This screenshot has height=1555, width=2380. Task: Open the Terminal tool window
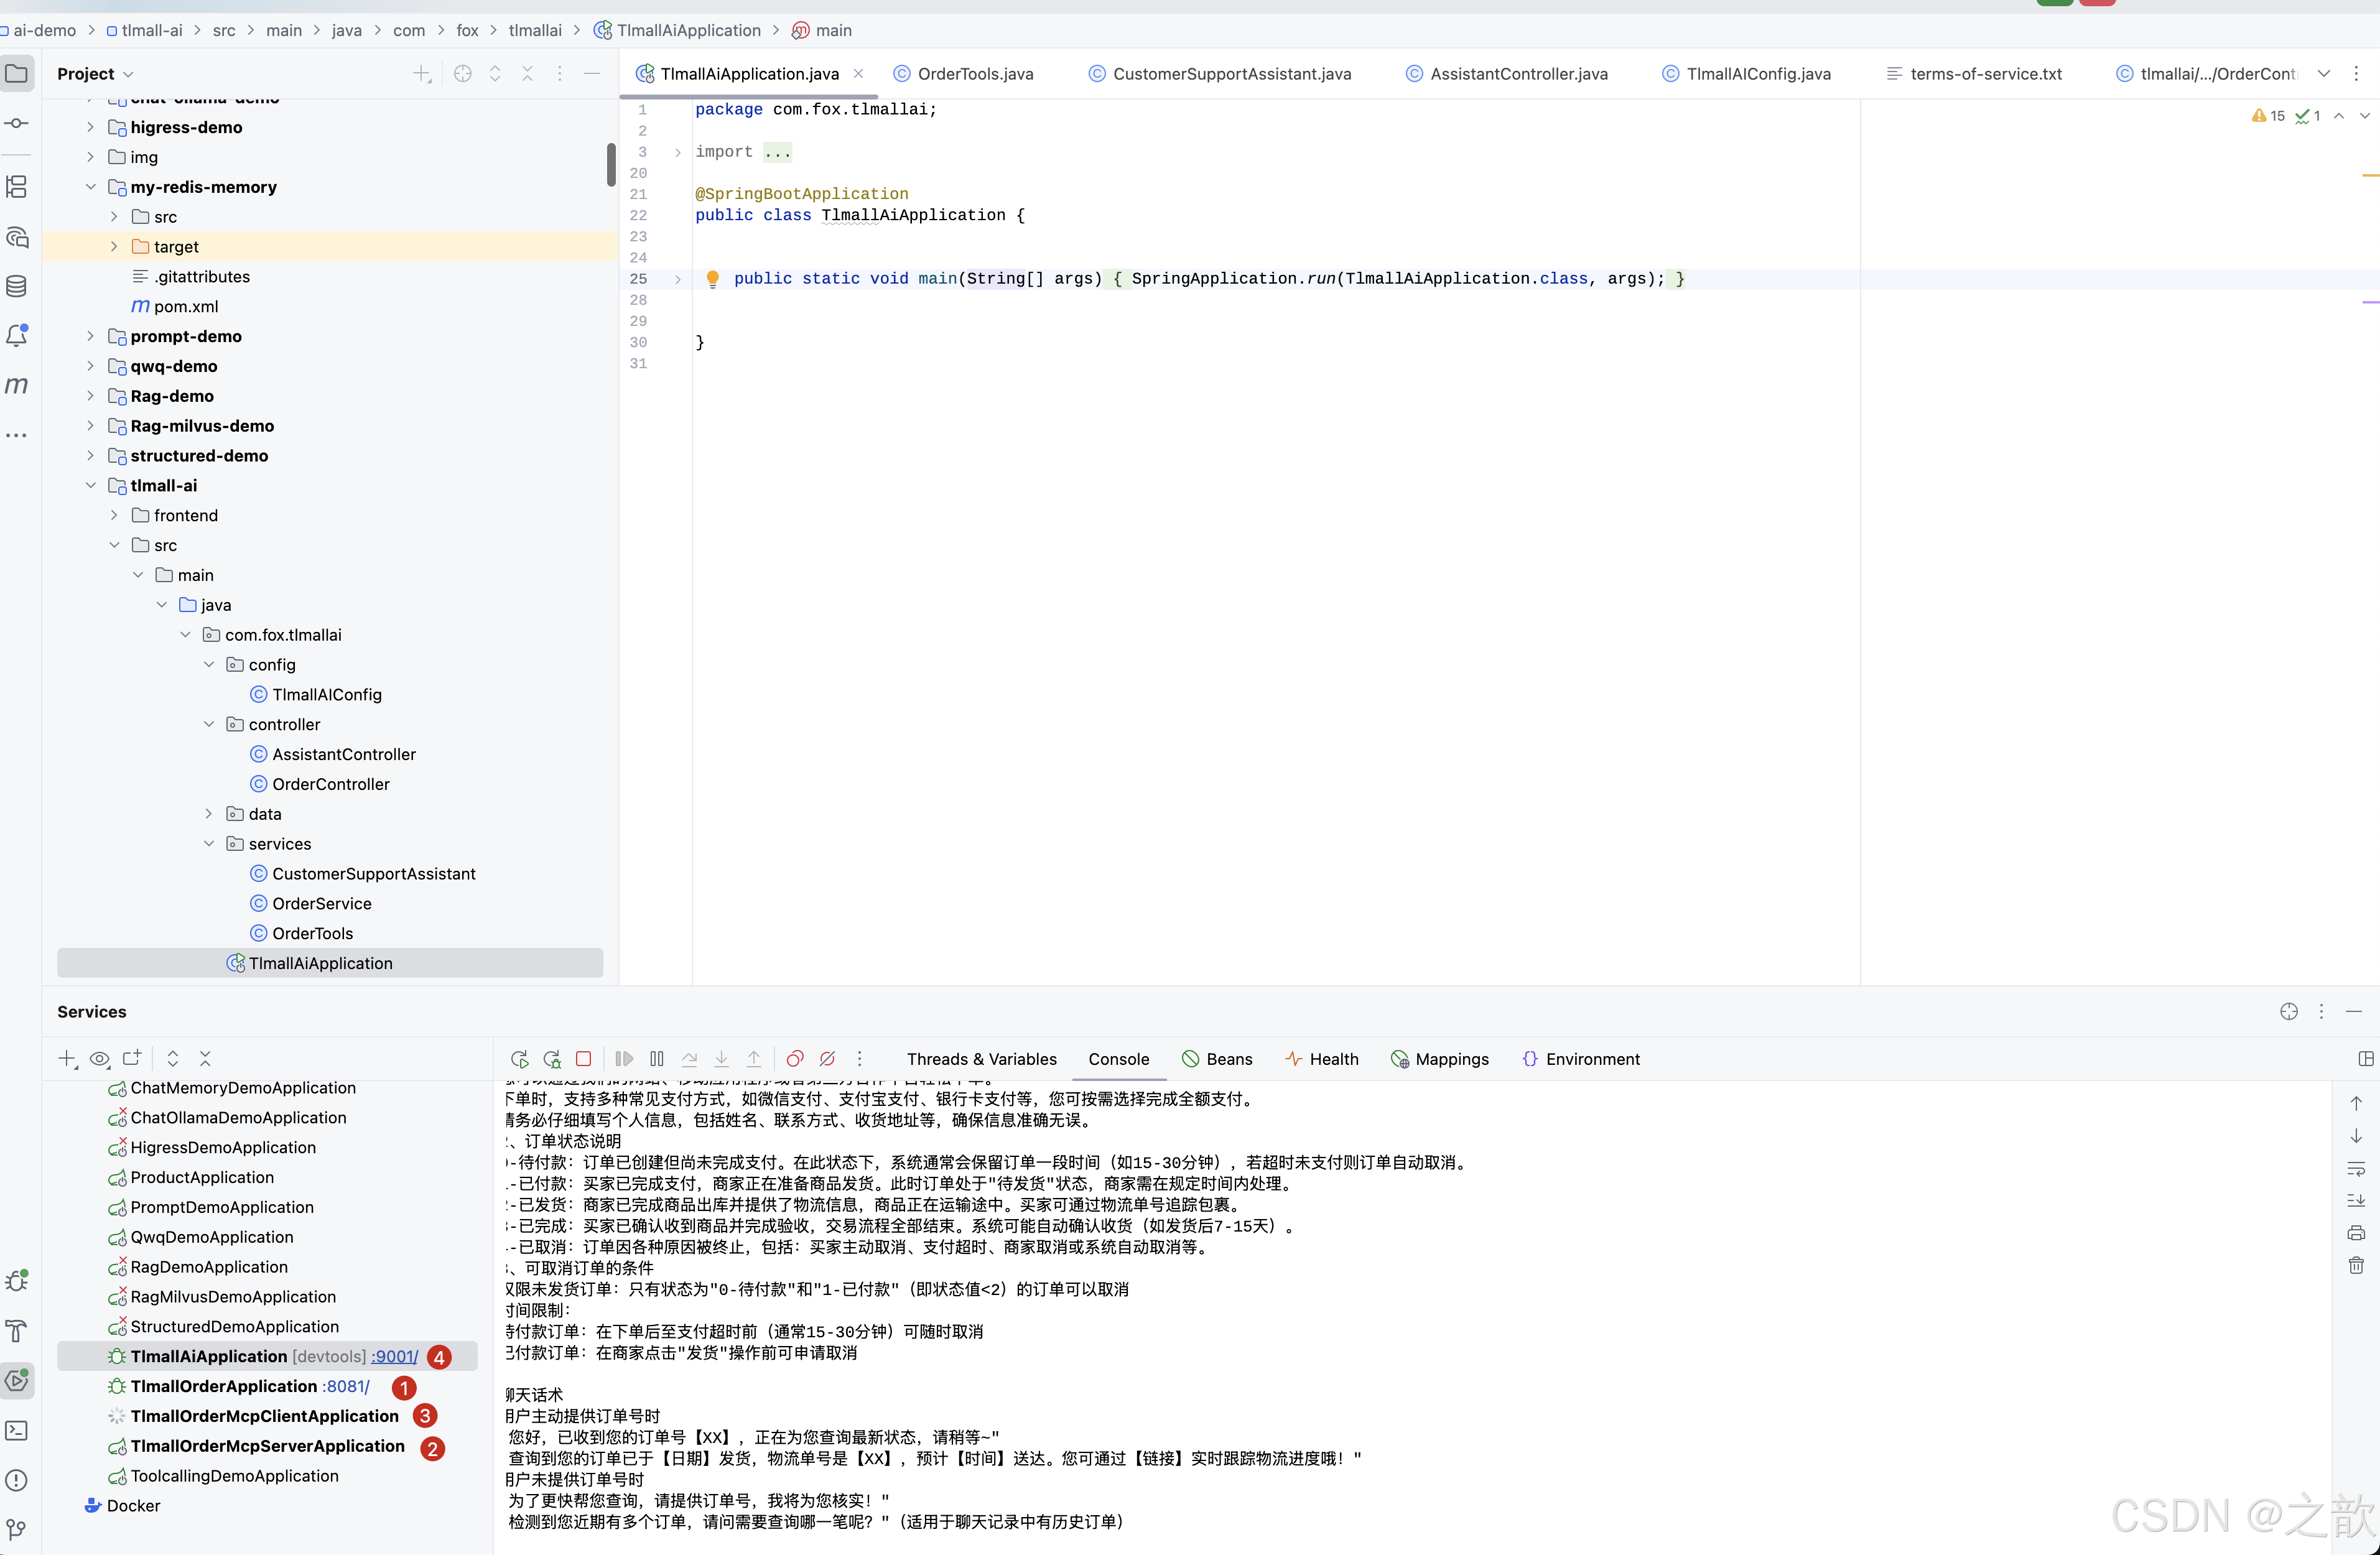pyautogui.click(x=17, y=1431)
